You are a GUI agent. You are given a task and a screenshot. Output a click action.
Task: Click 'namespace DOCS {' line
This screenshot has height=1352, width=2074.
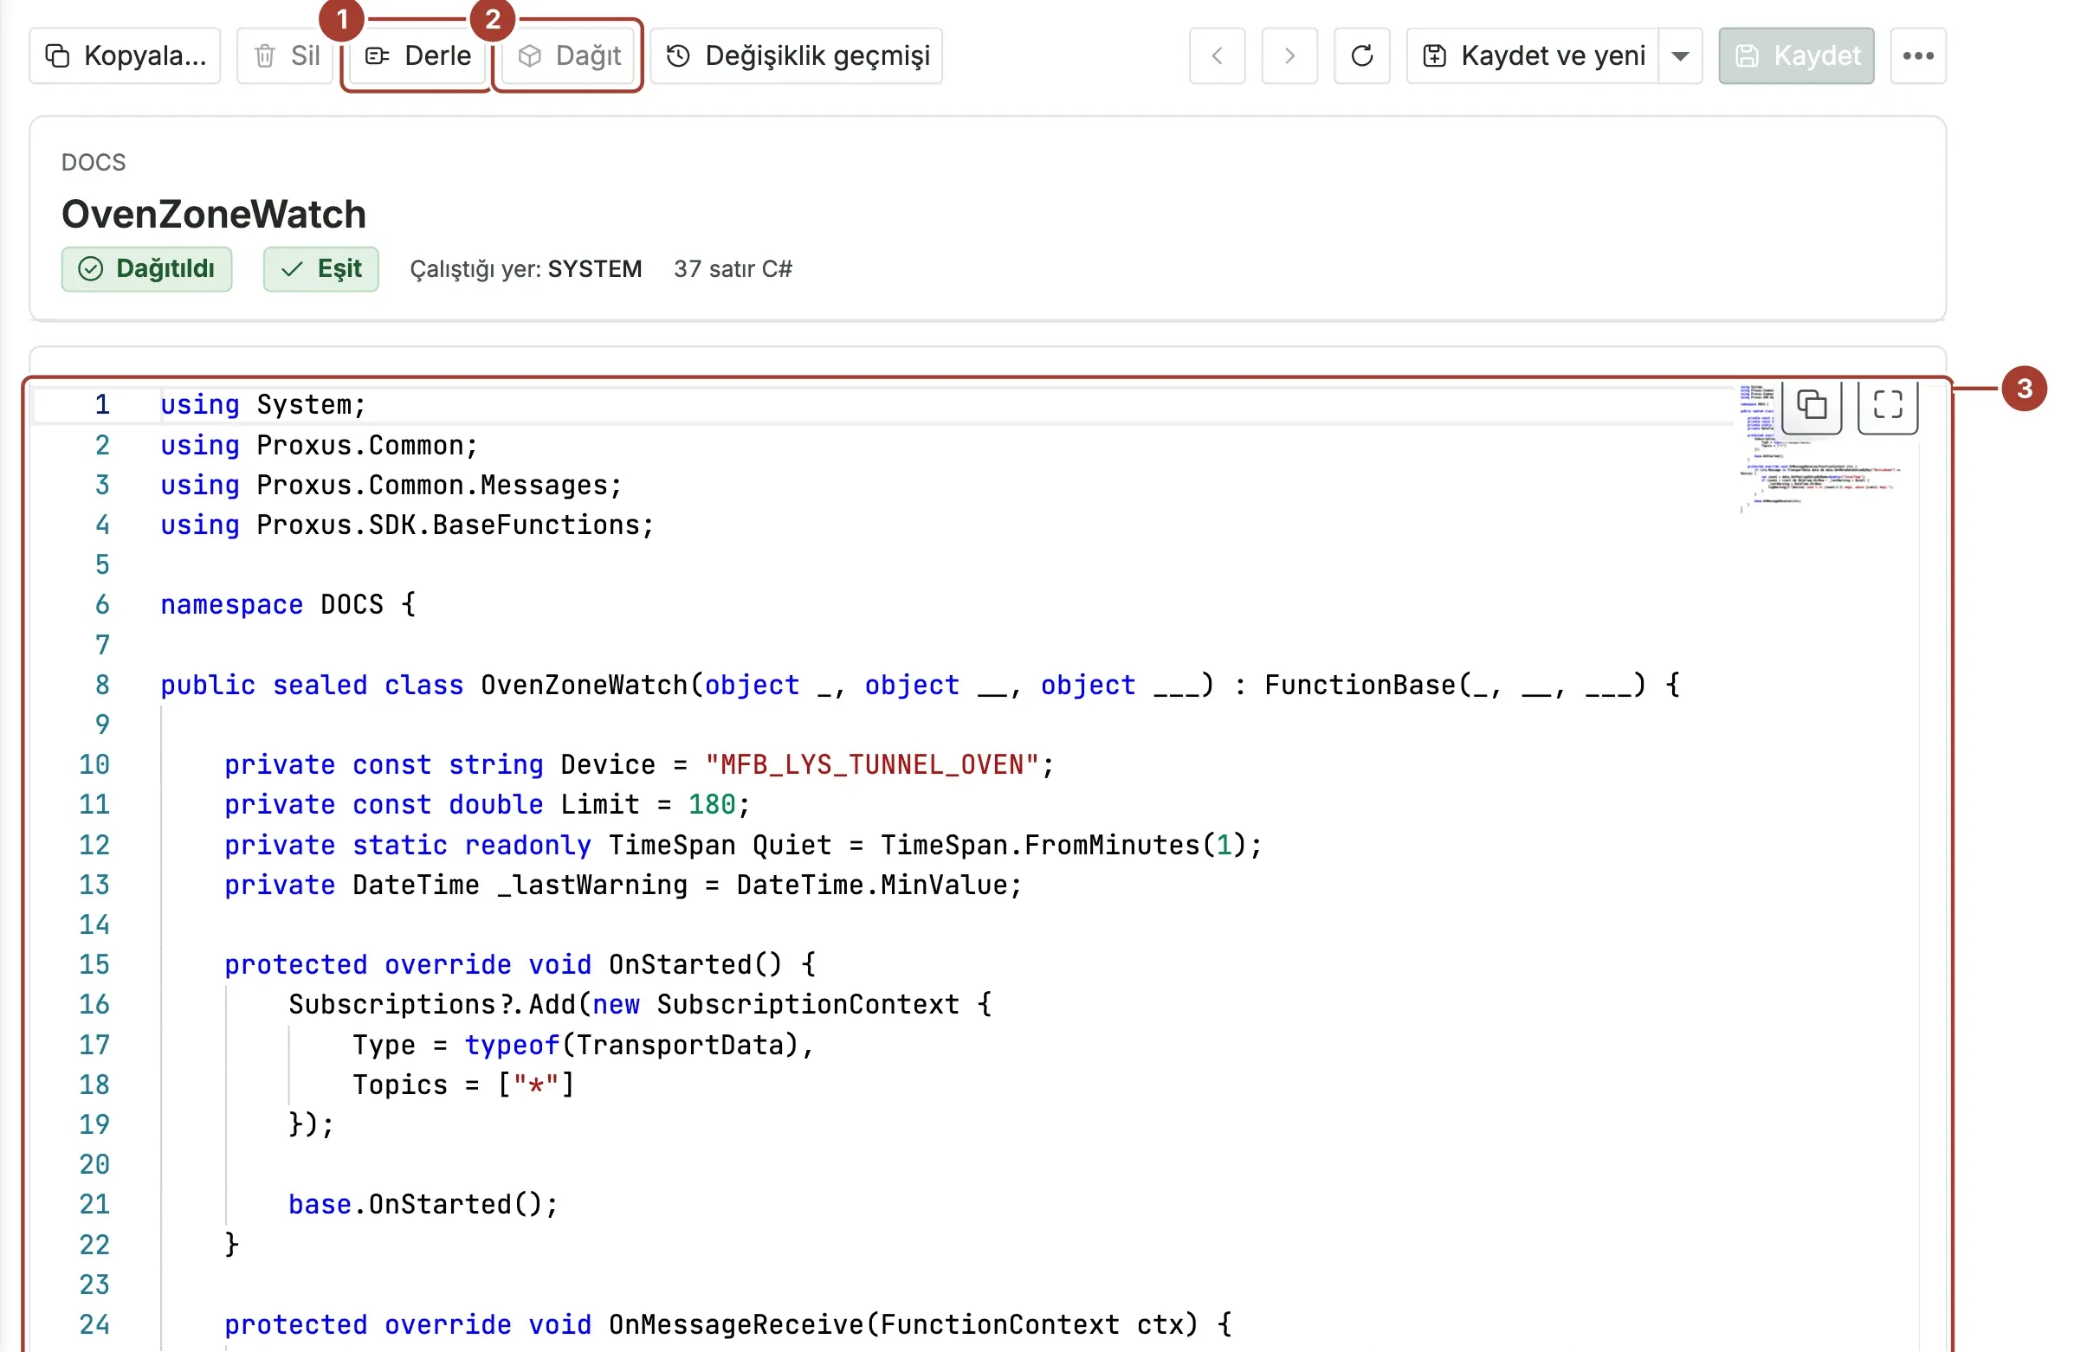[x=288, y=605]
